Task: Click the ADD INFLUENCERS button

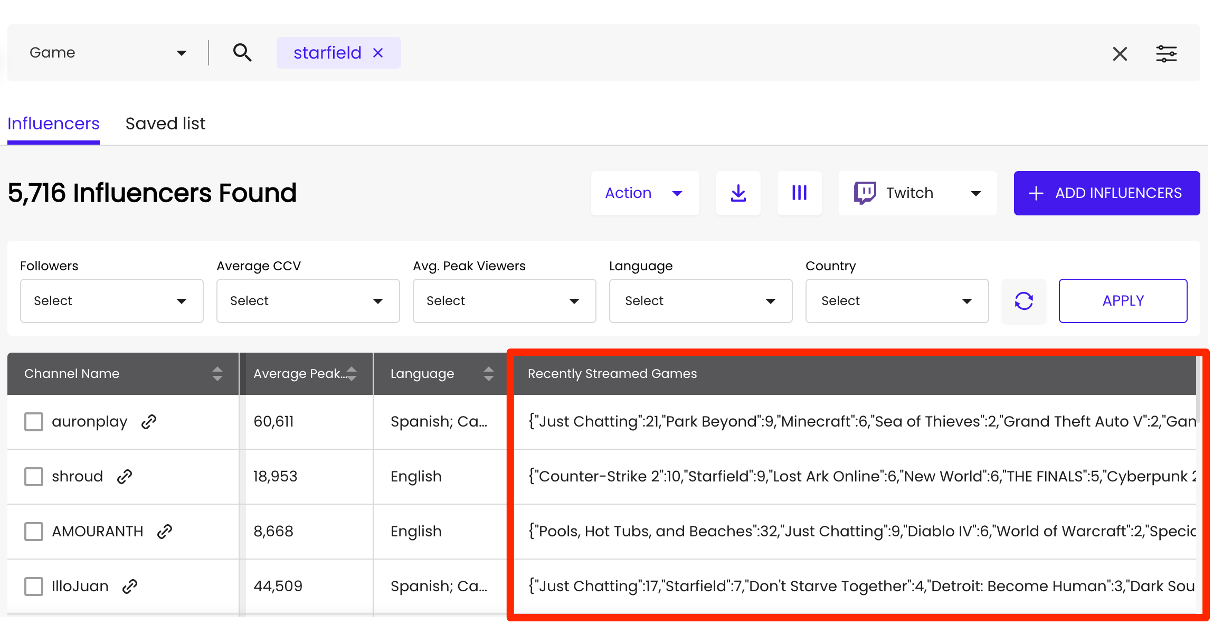Action: (1106, 193)
